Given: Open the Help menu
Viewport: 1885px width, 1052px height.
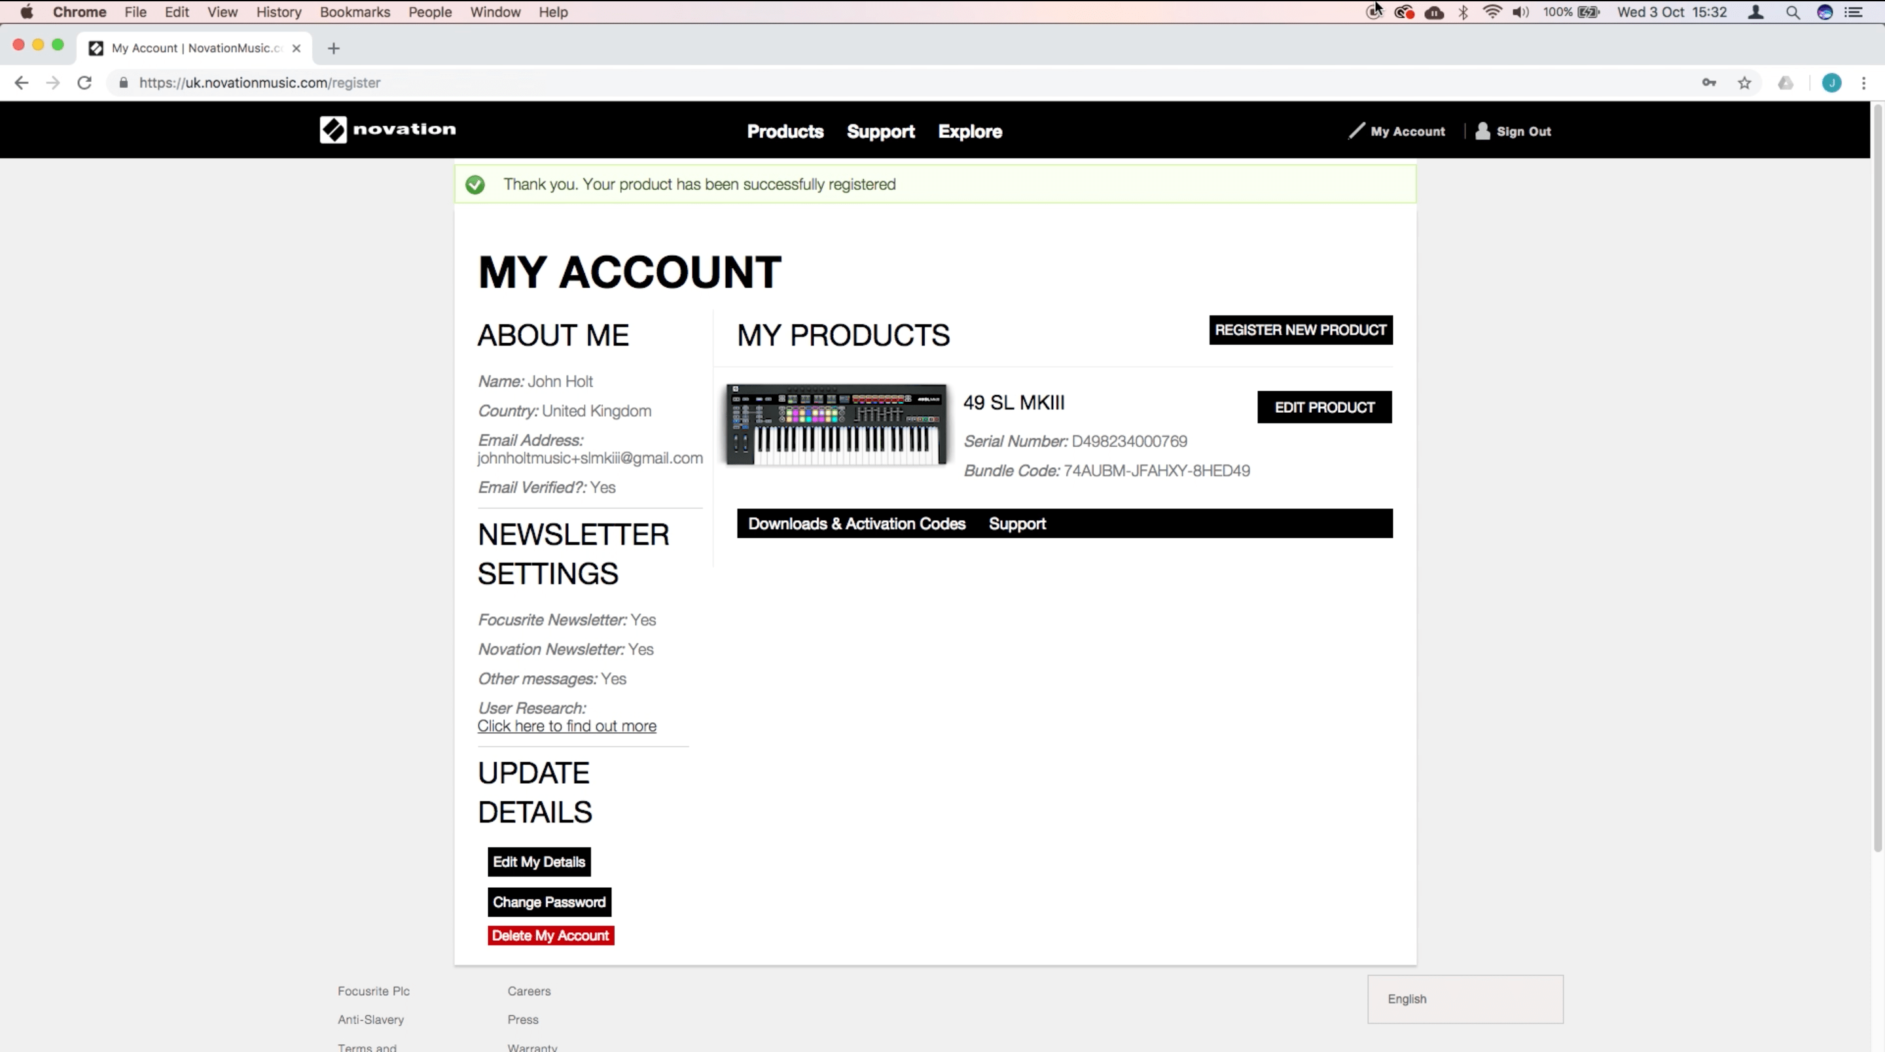Looking at the screenshot, I should coord(553,12).
